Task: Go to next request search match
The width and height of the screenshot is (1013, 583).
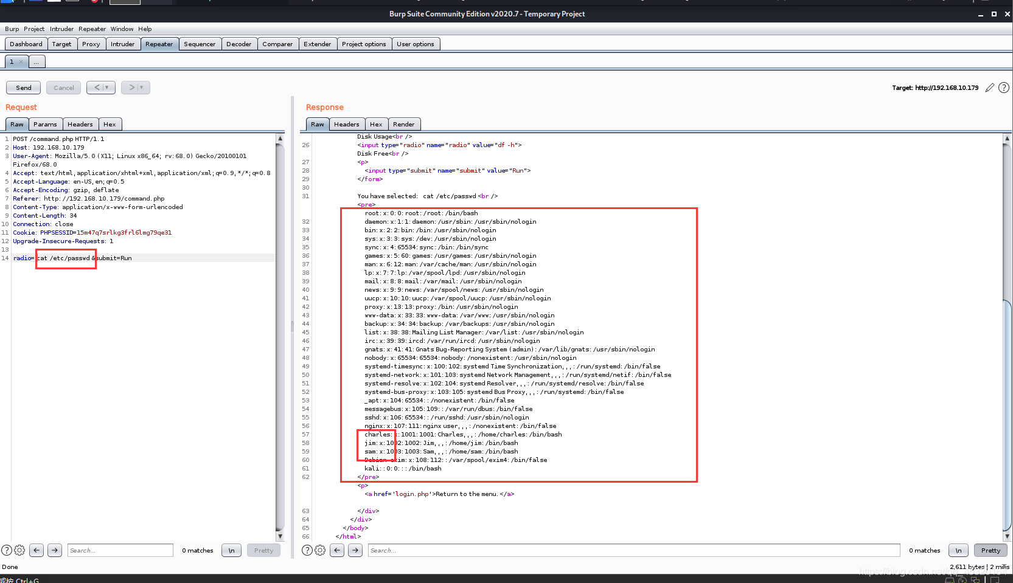Action: click(x=55, y=550)
